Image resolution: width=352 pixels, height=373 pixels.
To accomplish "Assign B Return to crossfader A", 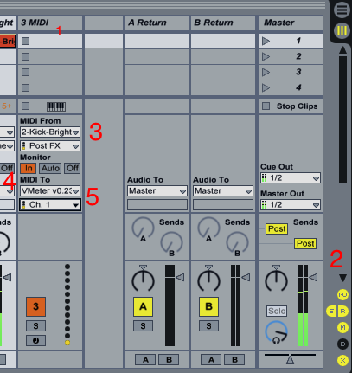I will [x=211, y=360].
